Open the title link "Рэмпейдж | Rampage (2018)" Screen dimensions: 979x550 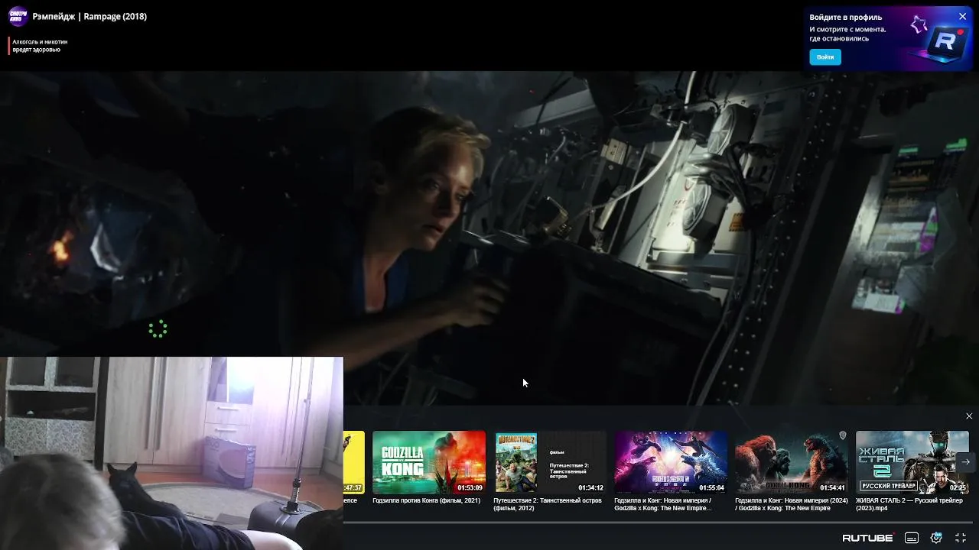[89, 16]
